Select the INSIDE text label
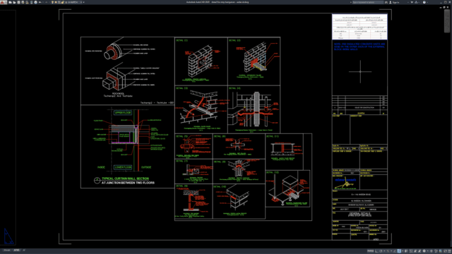The image size is (452, 254). (x=101, y=167)
